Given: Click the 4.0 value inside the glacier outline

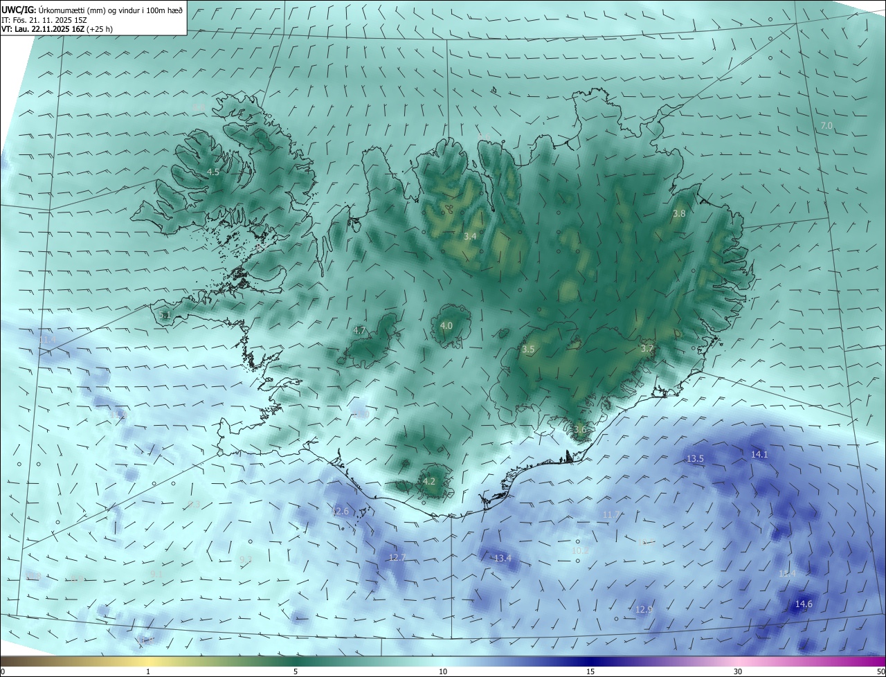Looking at the screenshot, I should coord(446,325).
